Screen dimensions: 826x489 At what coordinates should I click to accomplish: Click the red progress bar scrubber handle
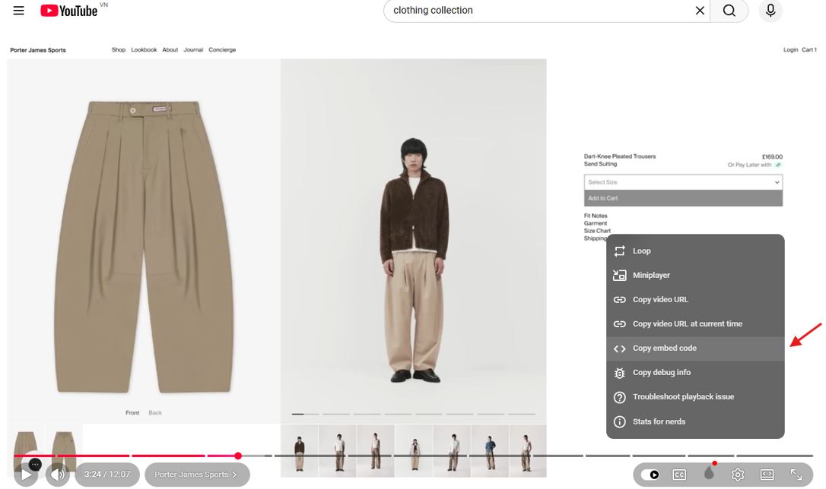(x=238, y=456)
